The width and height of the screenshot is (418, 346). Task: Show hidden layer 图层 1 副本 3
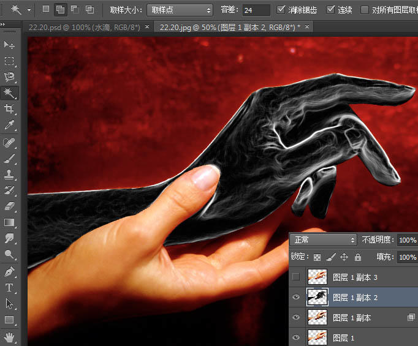[x=296, y=277]
